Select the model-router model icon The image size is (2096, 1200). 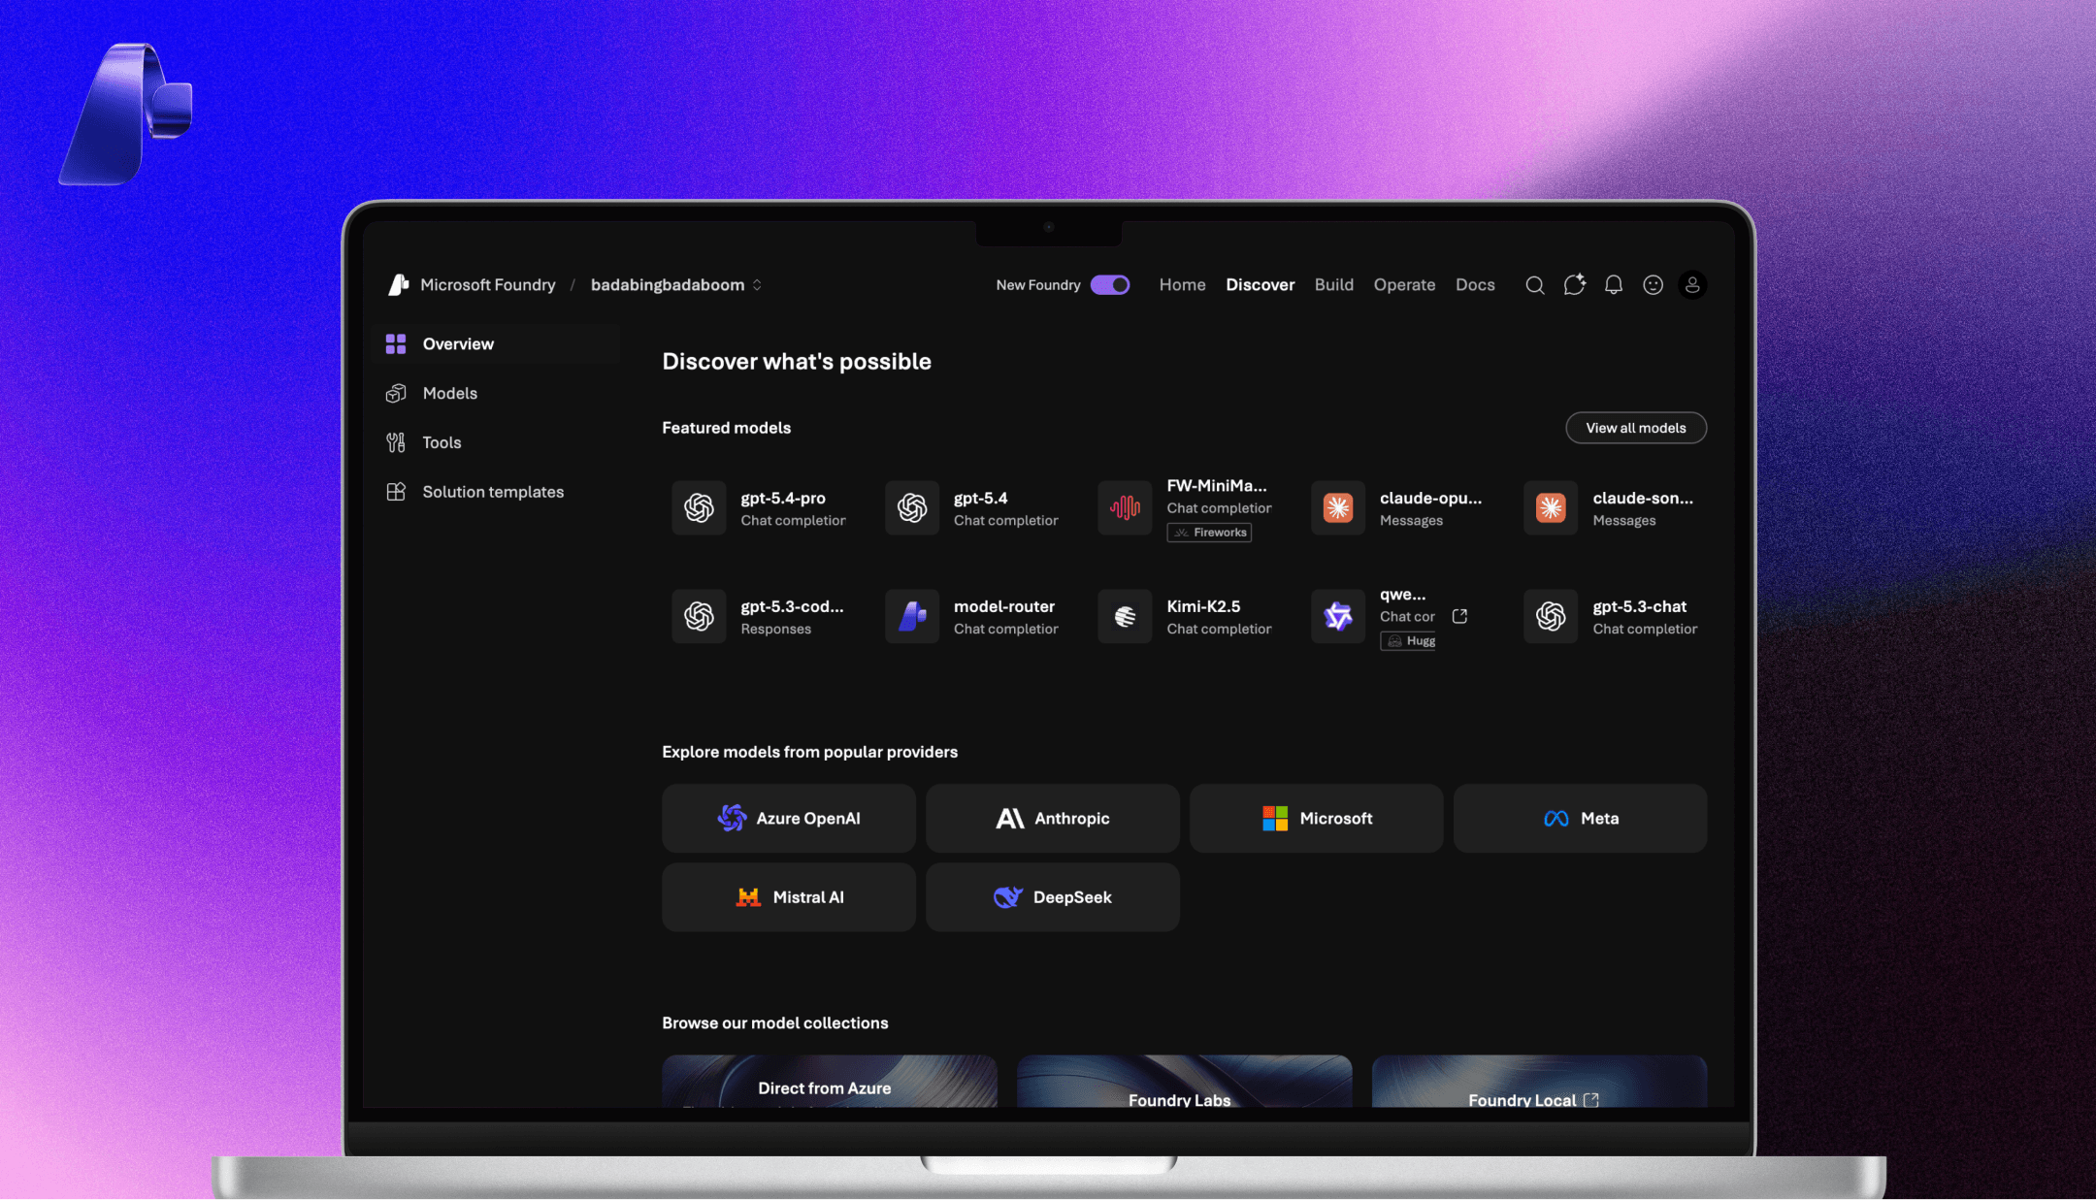(x=912, y=617)
